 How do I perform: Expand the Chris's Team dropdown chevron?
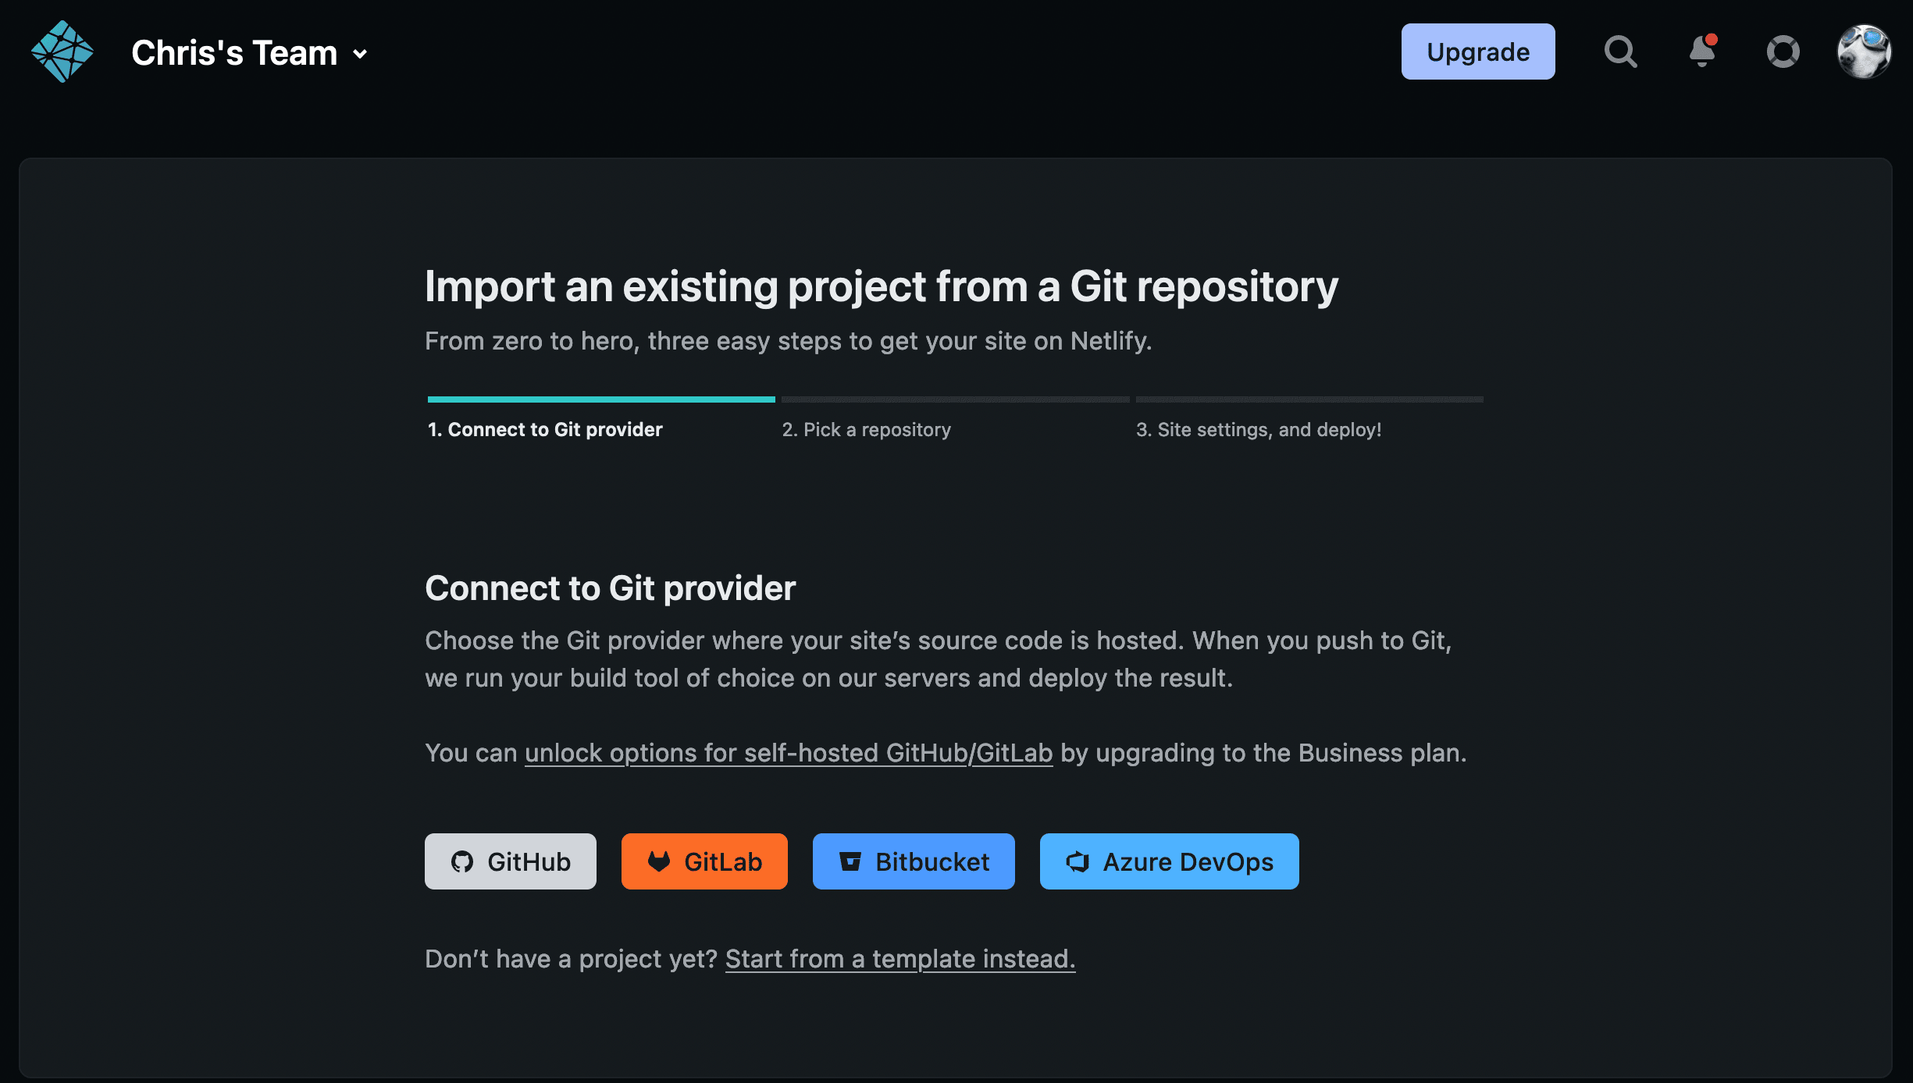pos(360,54)
